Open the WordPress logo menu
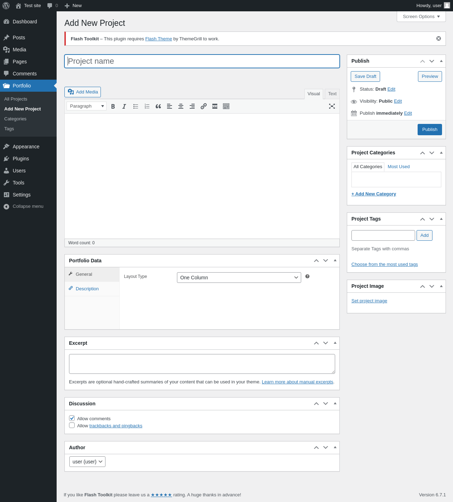The image size is (453, 502). pyautogui.click(x=6, y=6)
